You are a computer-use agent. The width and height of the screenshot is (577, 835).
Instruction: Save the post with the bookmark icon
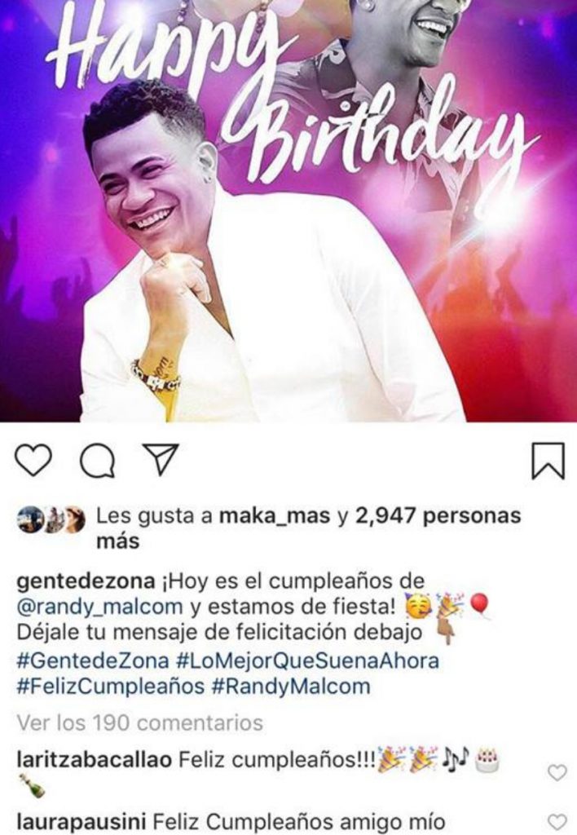[x=548, y=462]
